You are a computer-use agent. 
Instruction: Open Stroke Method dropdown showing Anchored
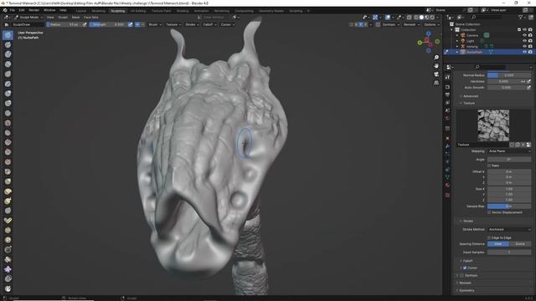pyautogui.click(x=509, y=229)
